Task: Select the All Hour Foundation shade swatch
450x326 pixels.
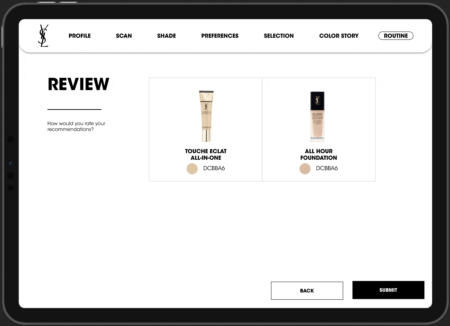Action: tap(305, 169)
